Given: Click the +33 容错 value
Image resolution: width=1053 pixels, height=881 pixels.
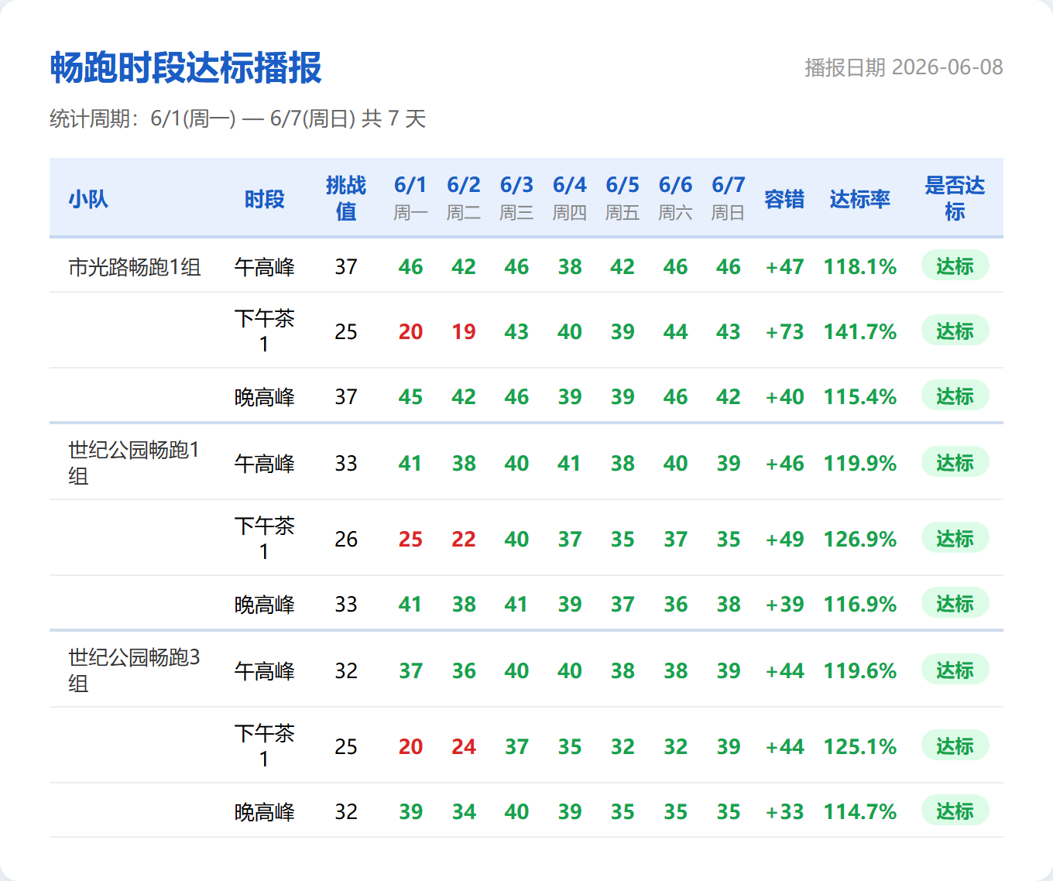Looking at the screenshot, I should 784,812.
